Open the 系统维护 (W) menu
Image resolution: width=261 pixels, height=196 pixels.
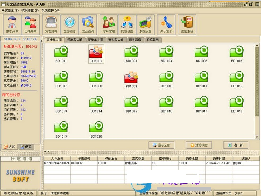coord(51,11)
